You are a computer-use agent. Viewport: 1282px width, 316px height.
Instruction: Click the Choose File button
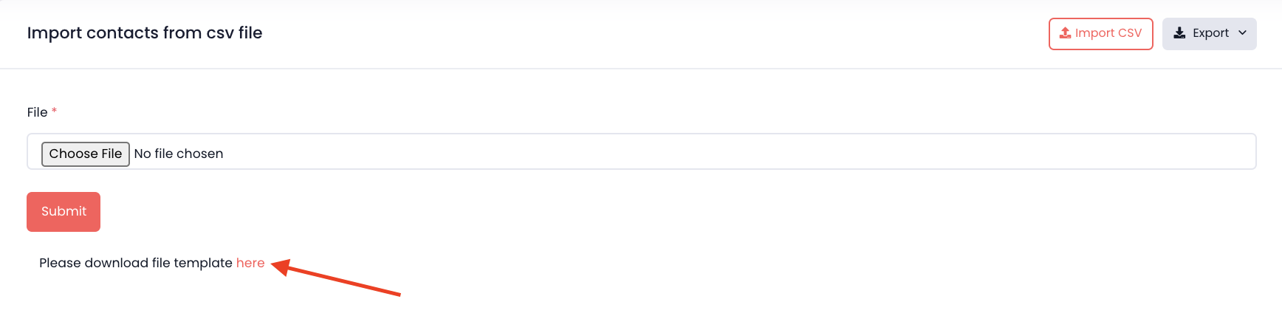(86, 154)
